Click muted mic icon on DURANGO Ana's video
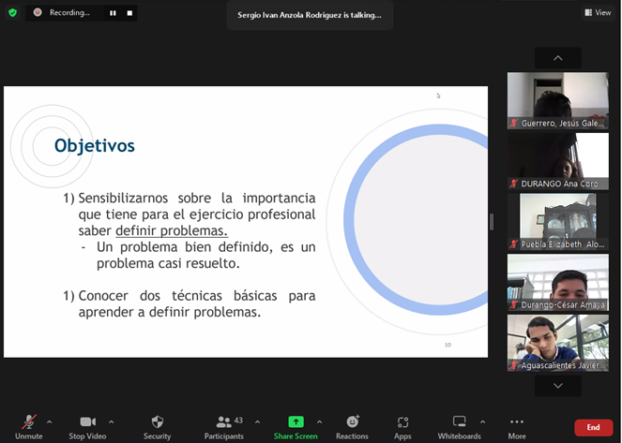The image size is (622, 443). pos(514,184)
